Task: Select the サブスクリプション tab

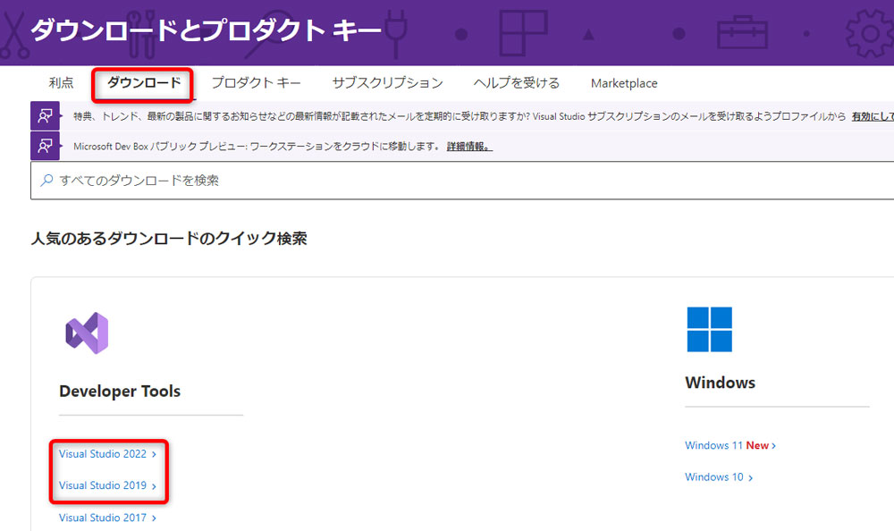Action: click(388, 83)
